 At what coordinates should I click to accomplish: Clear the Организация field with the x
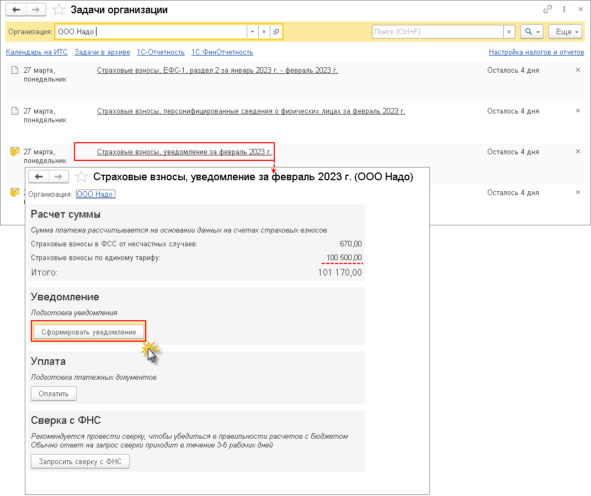pyautogui.click(x=264, y=32)
